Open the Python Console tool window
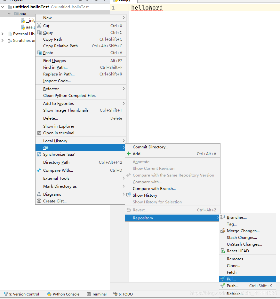Screen dimensions: 280x299 click(x=63, y=294)
